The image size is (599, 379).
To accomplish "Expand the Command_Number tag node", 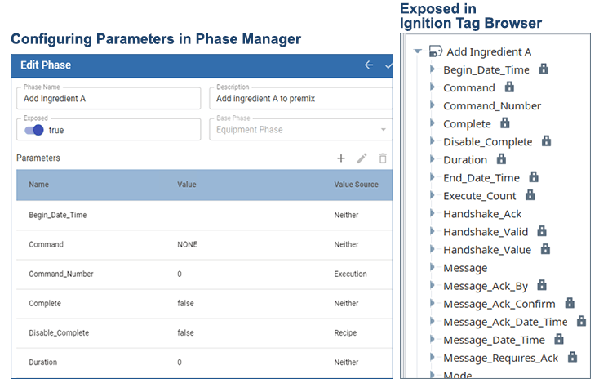I will click(x=433, y=106).
